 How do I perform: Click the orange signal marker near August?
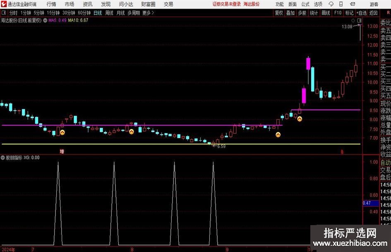[x=132, y=132]
